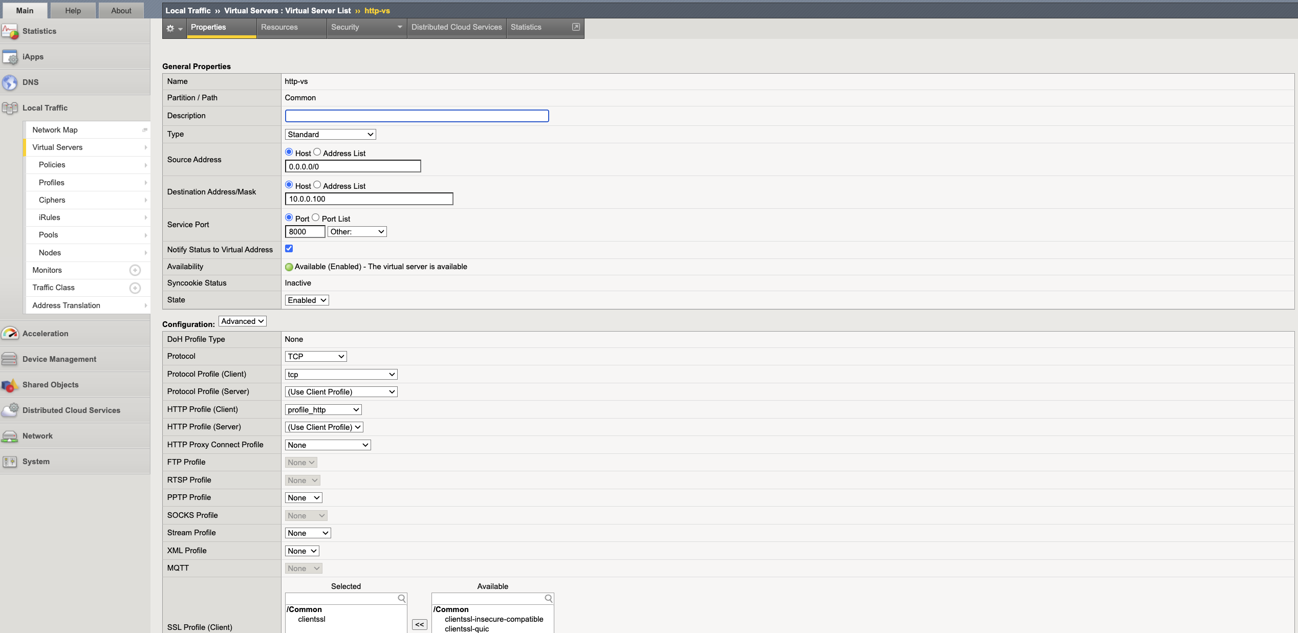Open Statistics tab popout icon
This screenshot has height=633, width=1298.
[x=576, y=27]
